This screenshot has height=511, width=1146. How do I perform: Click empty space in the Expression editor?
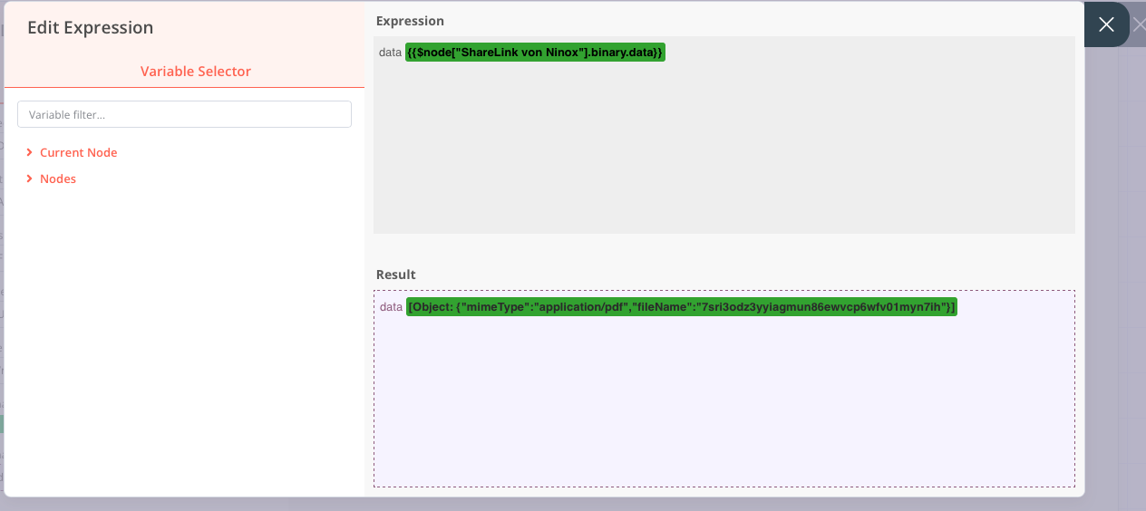pos(724,154)
